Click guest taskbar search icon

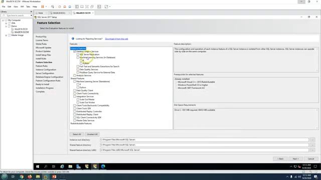coord(46,166)
